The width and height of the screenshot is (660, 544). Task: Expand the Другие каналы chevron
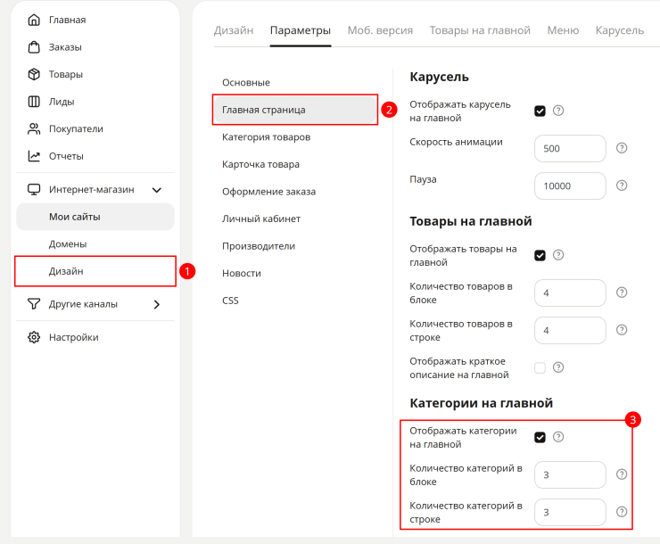coord(157,304)
